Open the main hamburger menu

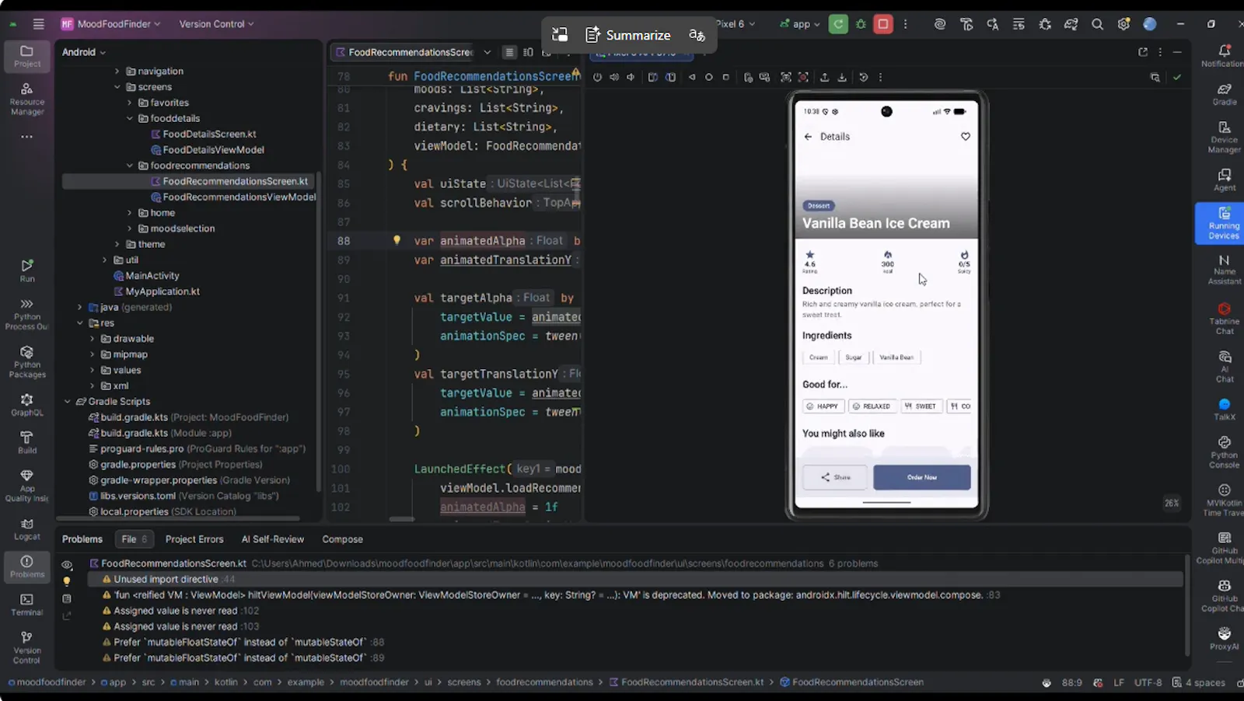(39, 24)
